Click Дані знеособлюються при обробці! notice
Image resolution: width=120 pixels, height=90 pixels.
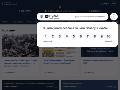(90, 17)
